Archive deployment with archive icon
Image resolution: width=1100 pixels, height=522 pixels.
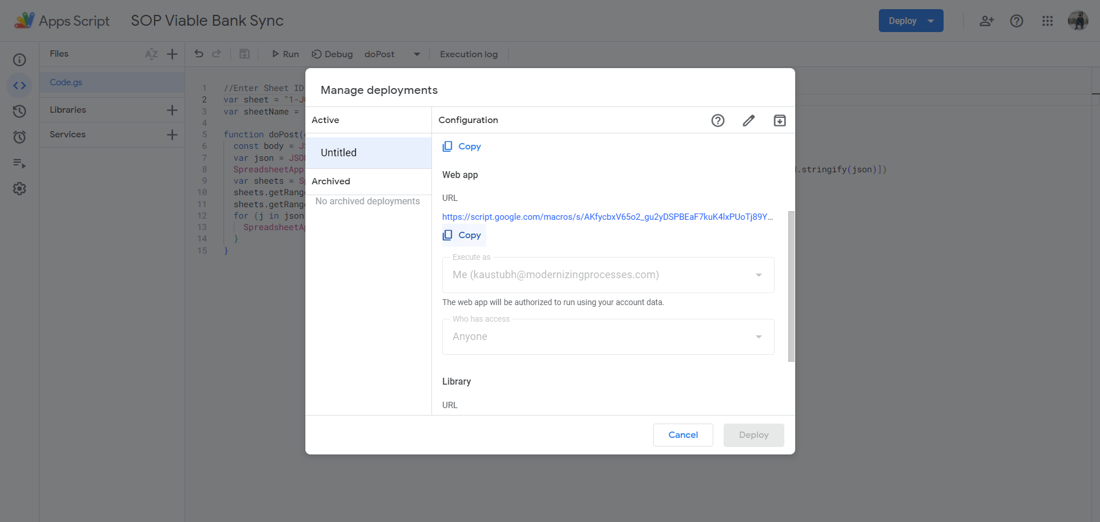tap(780, 120)
